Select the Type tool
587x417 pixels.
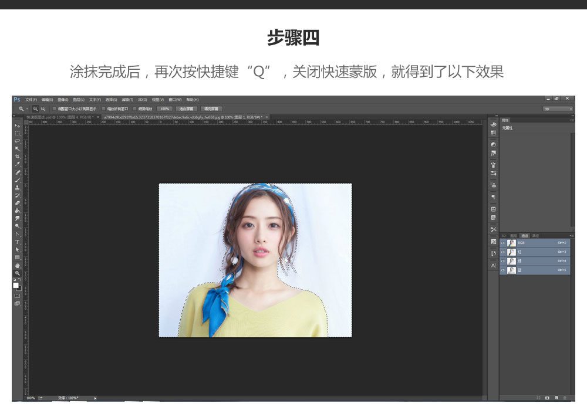[18, 242]
